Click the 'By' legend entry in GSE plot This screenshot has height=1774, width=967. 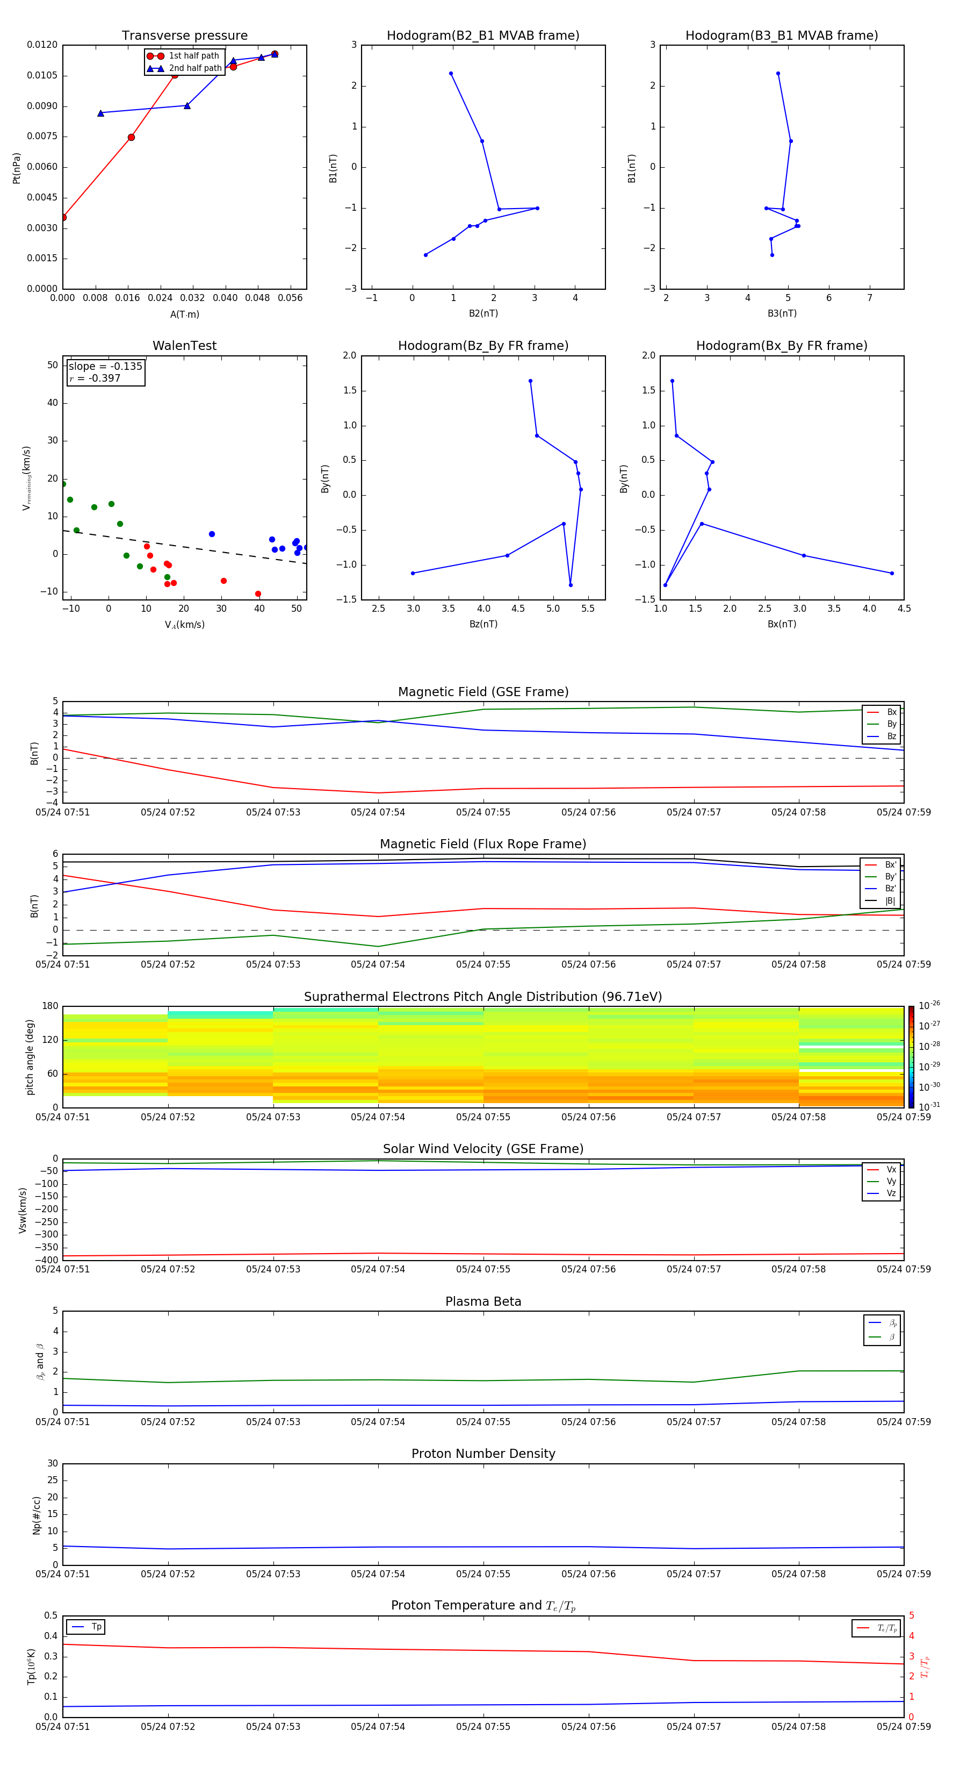(882, 725)
